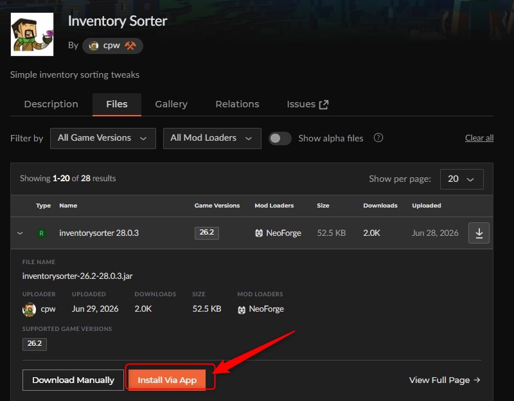Click the external link icon beside Issues
The height and width of the screenshot is (401, 514).
coord(324,105)
